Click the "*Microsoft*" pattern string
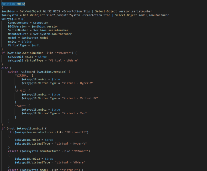The height and width of the screenshot is (171, 207). [x=76, y=132]
